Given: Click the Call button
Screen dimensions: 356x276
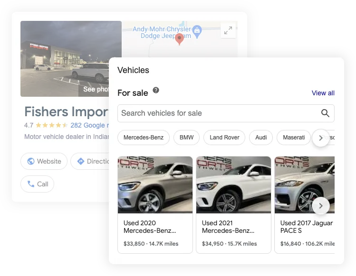Looking at the screenshot, I should (38, 184).
